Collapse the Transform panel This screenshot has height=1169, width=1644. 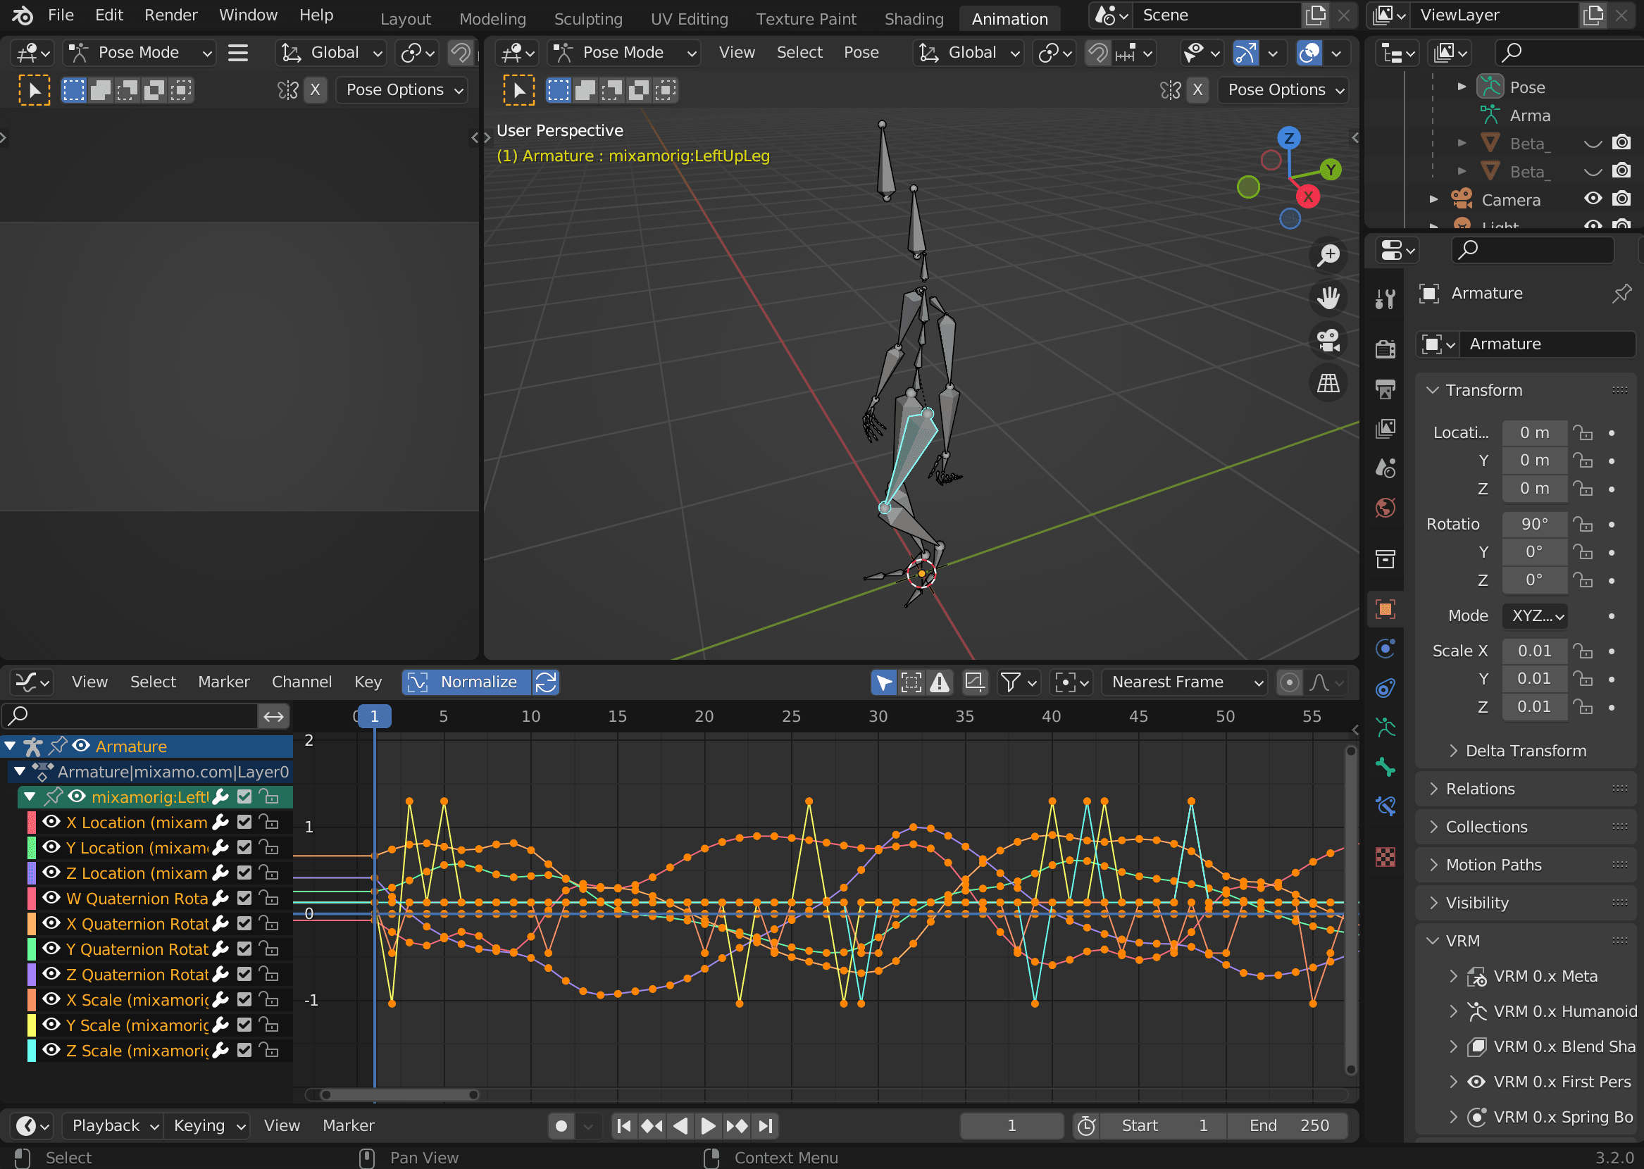point(1524,390)
